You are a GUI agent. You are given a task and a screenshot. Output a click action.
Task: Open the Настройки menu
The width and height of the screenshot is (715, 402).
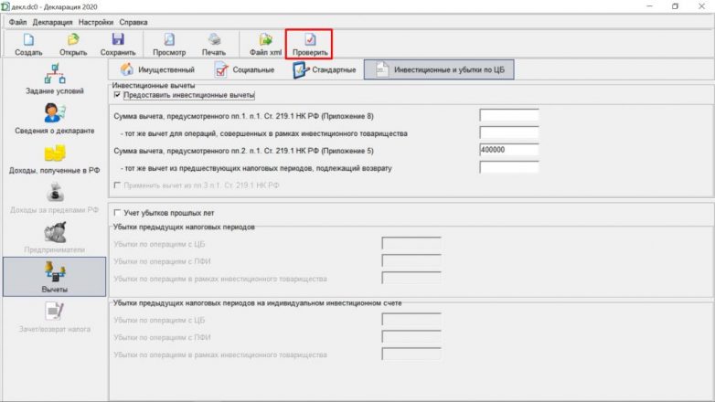pyautogui.click(x=96, y=21)
